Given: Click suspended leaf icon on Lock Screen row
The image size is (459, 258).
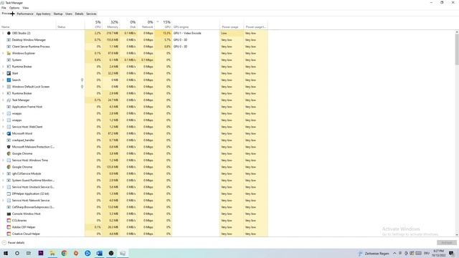Looking at the screenshot, I should point(82,87).
